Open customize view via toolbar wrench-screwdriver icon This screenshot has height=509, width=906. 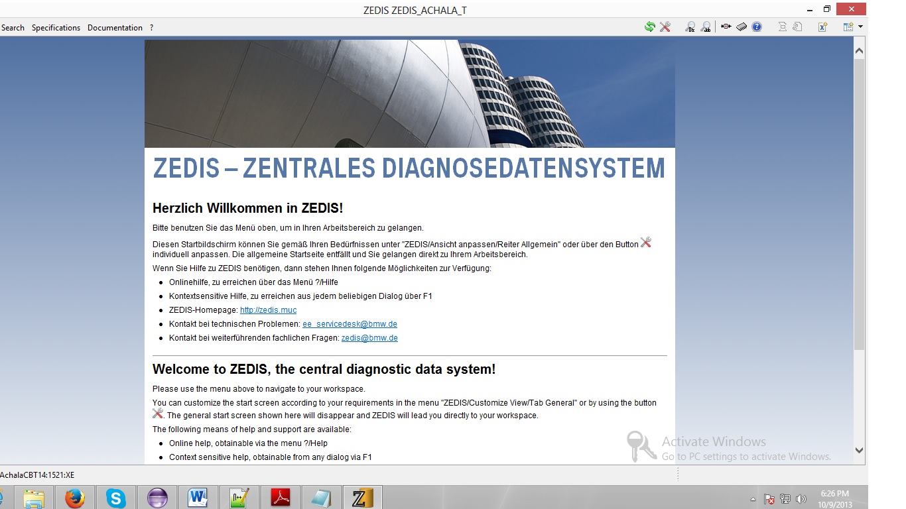665,27
